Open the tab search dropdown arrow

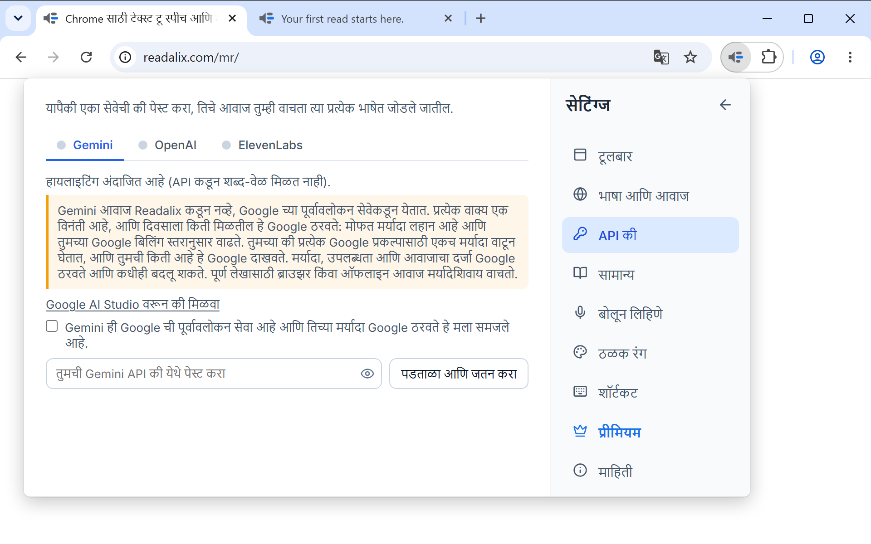pos(18,19)
